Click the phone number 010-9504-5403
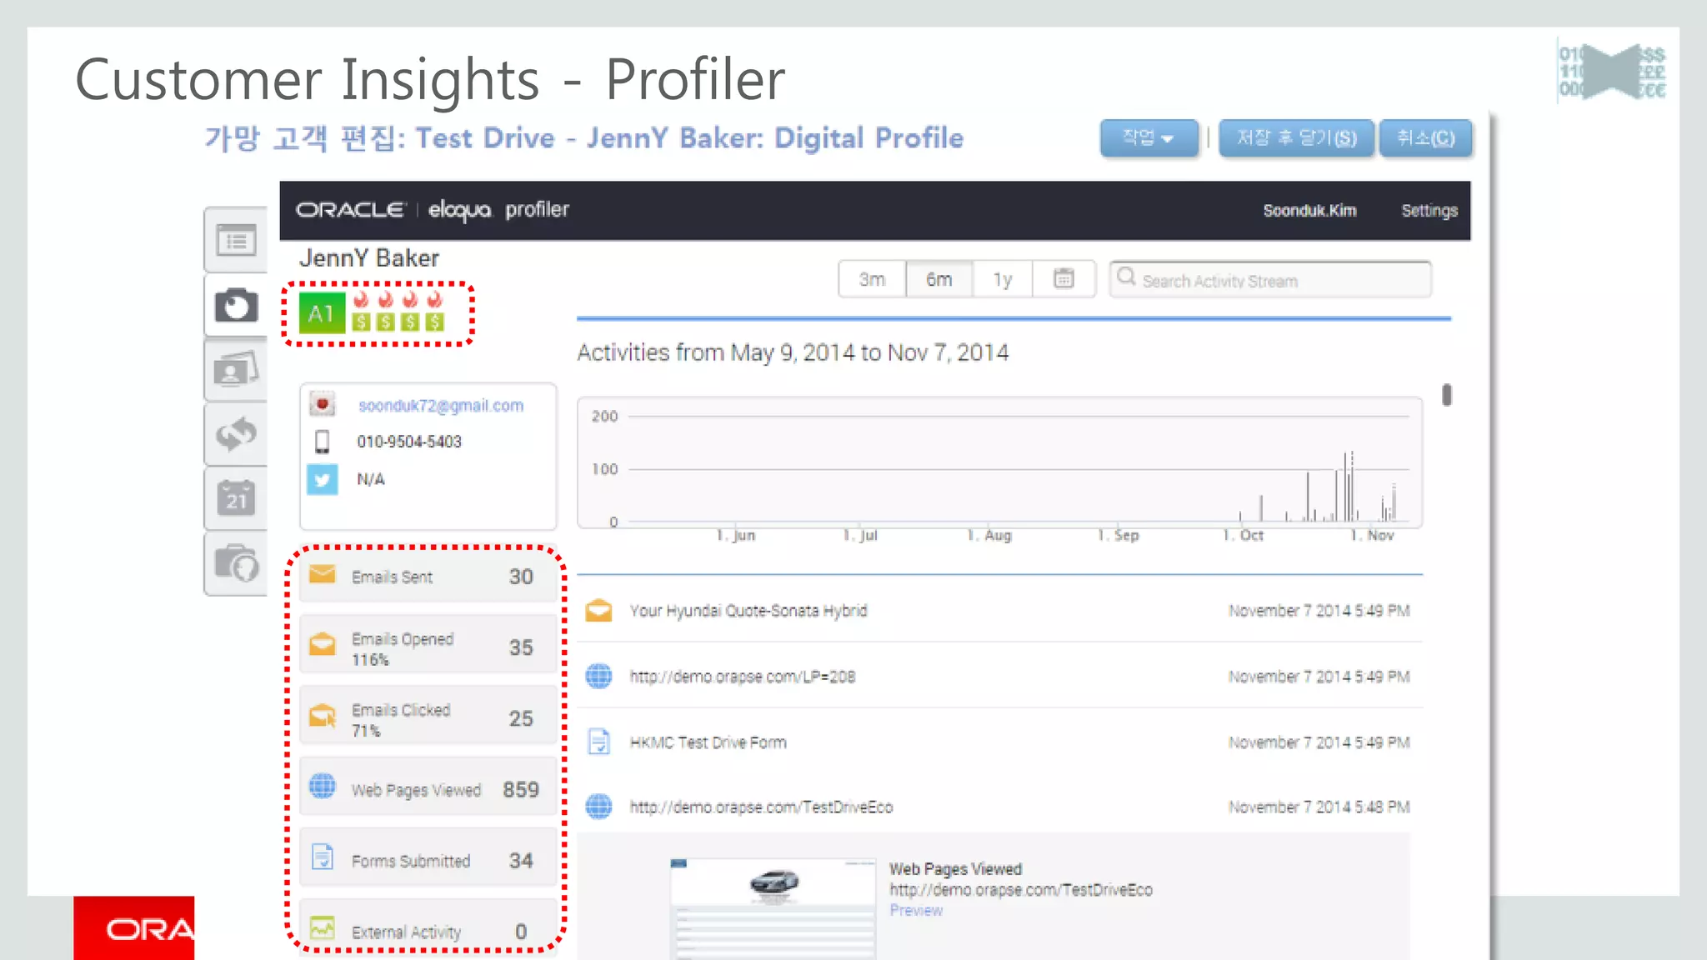Screen dimensions: 1707x960 point(409,442)
